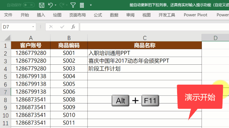Screen dimensions: 229x128
Task: Select row 10 header
Action: (5, 115)
